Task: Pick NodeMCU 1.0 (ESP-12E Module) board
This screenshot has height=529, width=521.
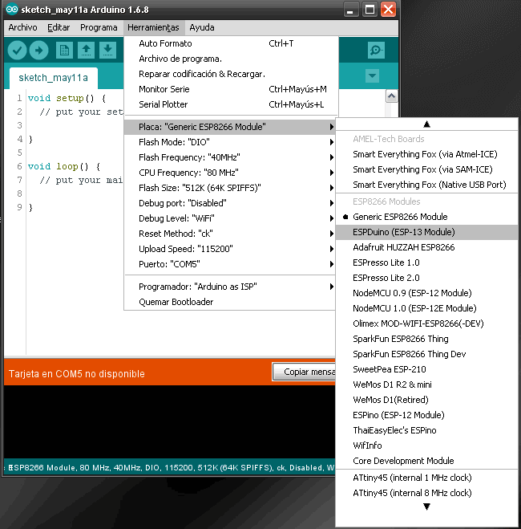Action: (x=414, y=308)
